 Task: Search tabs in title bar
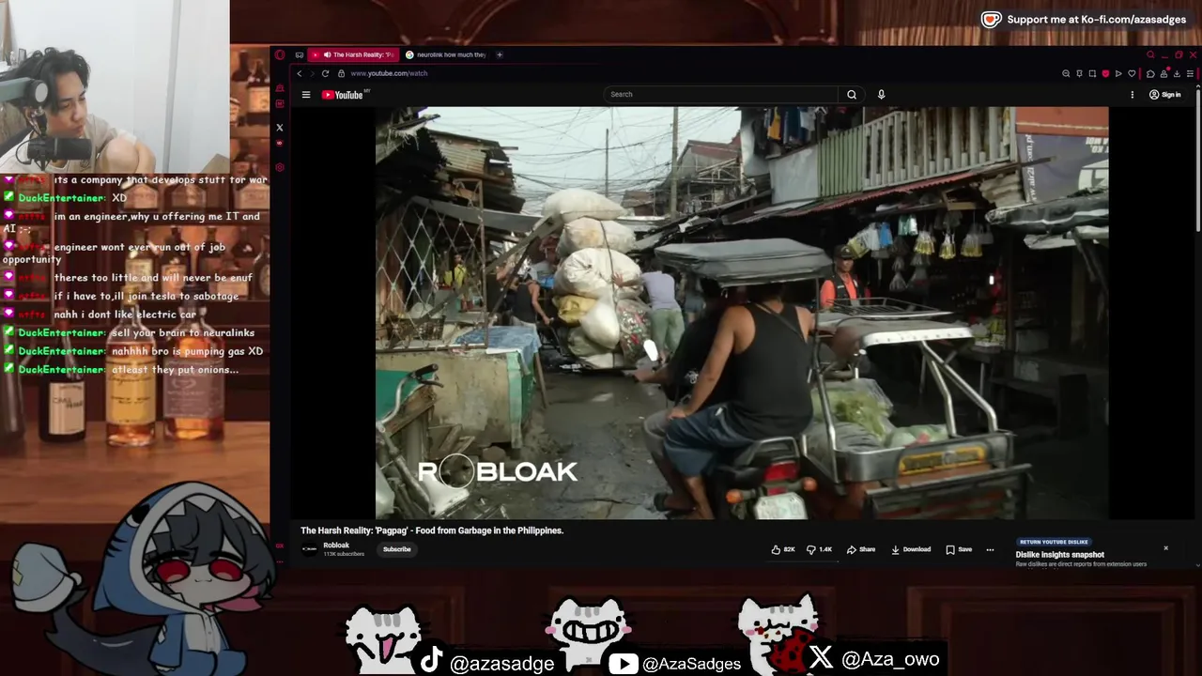point(1150,54)
